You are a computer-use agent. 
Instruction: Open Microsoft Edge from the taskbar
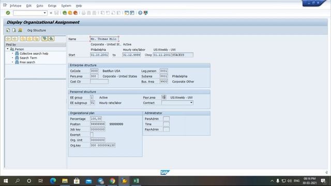(x=53, y=181)
